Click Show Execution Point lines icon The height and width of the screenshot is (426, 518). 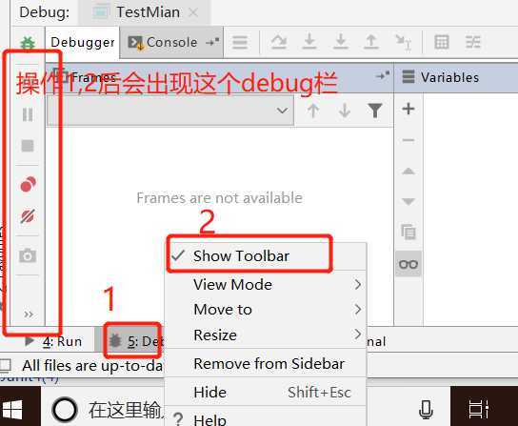pos(240,42)
